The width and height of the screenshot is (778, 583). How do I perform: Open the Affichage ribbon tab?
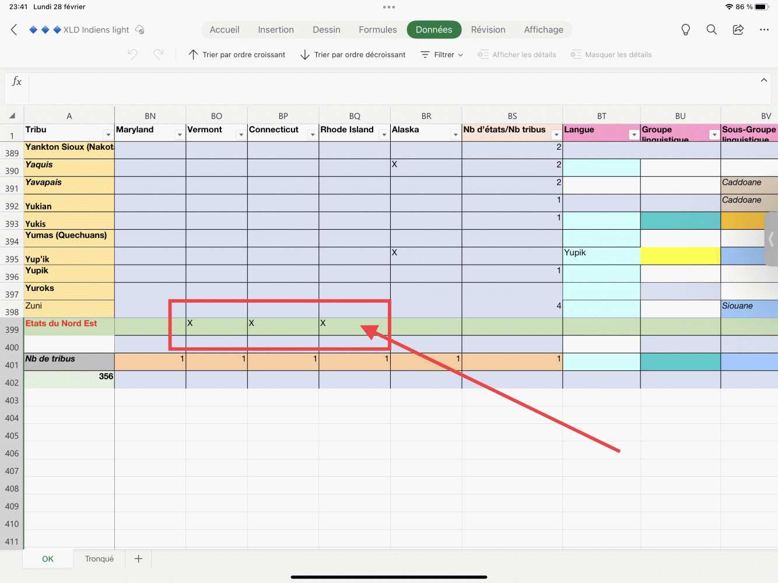(x=544, y=30)
